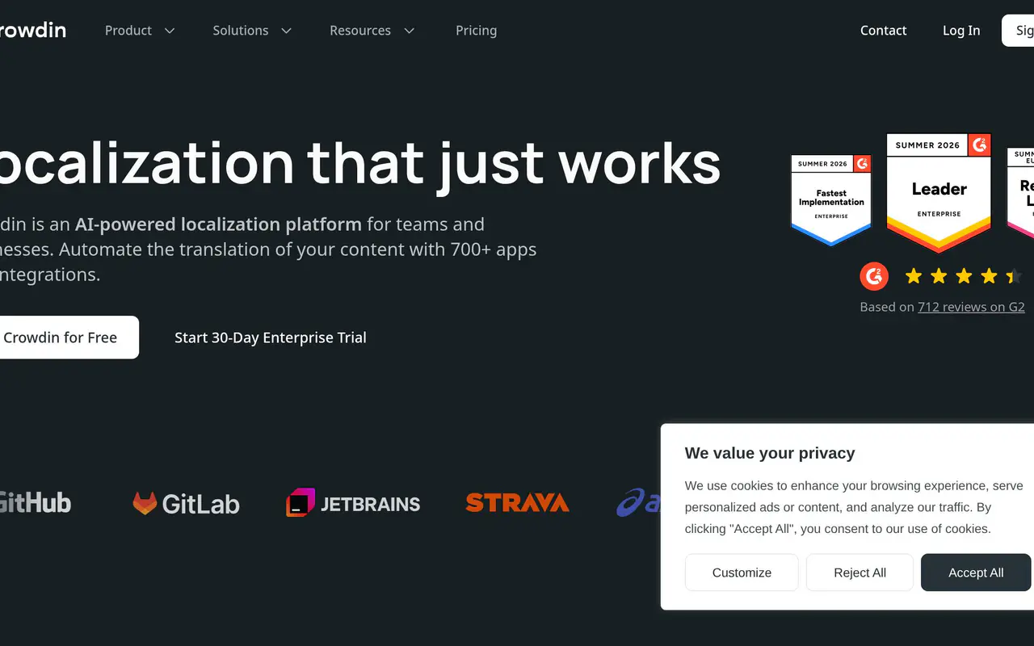The height and width of the screenshot is (646, 1034).
Task: Click the Strava logo
Action: [518, 503]
